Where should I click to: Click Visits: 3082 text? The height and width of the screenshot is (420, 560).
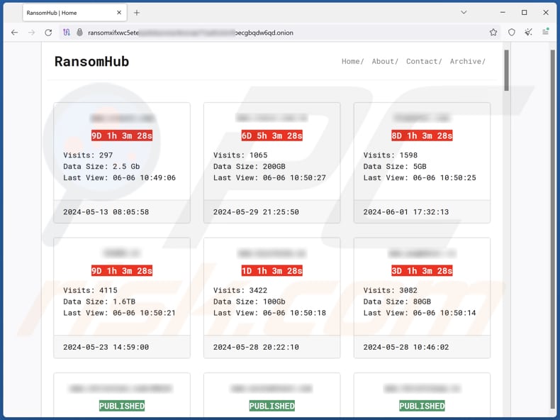coord(391,290)
